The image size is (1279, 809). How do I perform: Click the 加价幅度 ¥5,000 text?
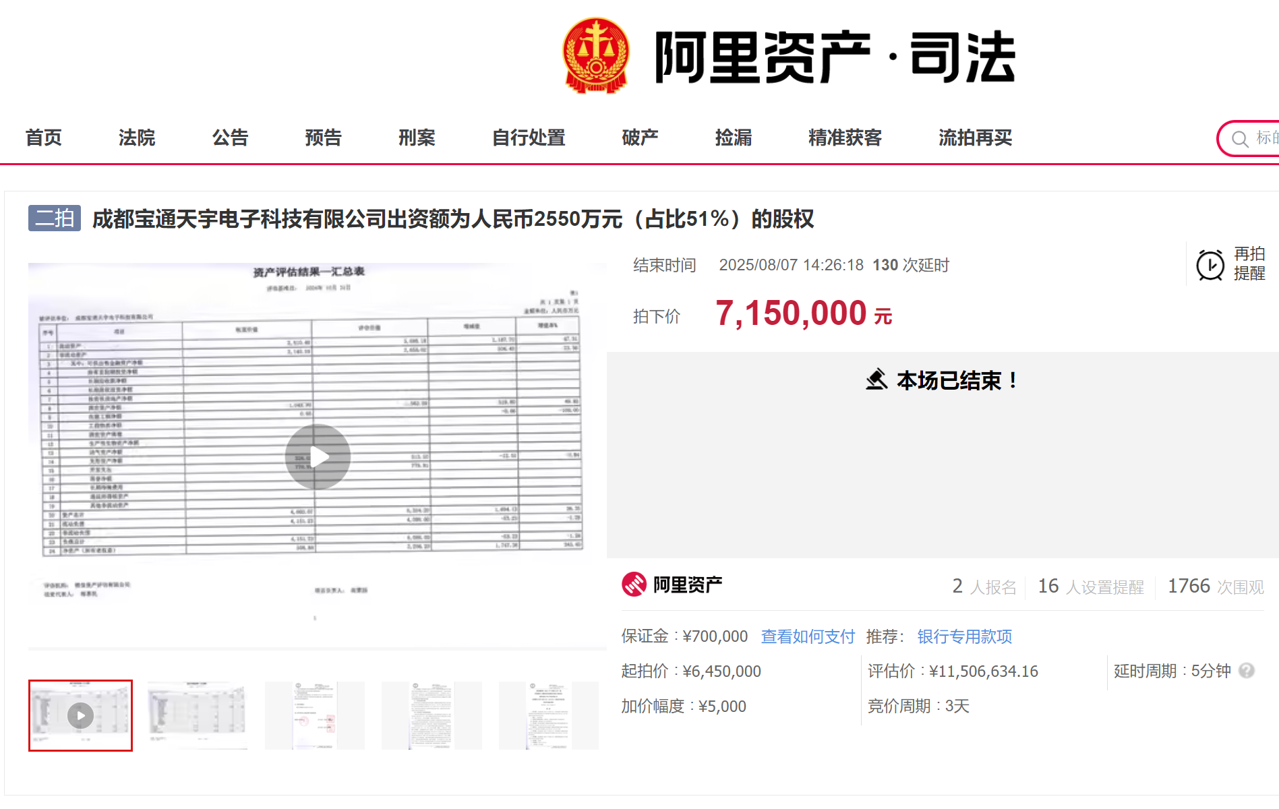[684, 707]
